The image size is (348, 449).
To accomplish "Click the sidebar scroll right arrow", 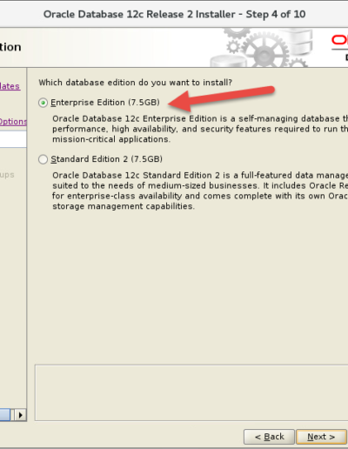I will point(20,415).
